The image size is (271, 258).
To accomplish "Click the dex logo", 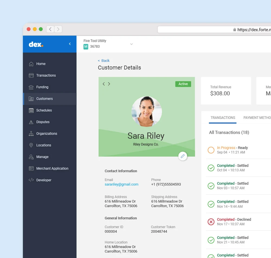I will pyautogui.click(x=36, y=44).
